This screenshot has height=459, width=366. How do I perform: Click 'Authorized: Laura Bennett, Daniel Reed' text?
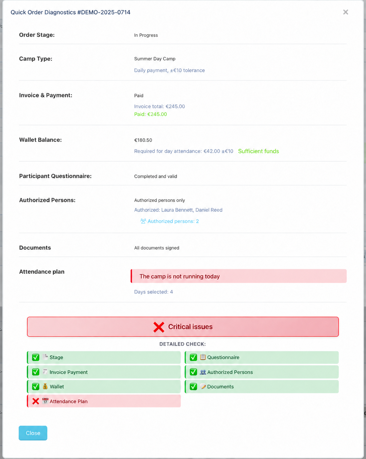tap(178, 210)
